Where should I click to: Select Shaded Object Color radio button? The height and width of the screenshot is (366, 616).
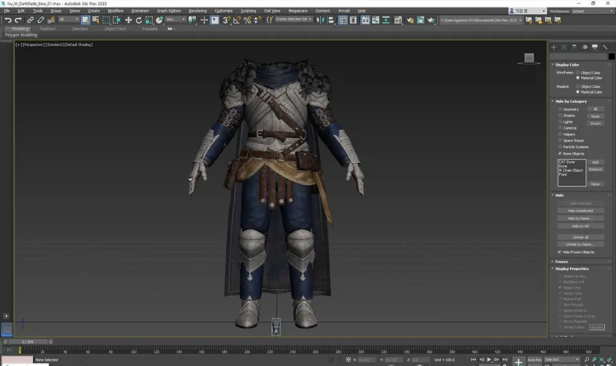578,87
